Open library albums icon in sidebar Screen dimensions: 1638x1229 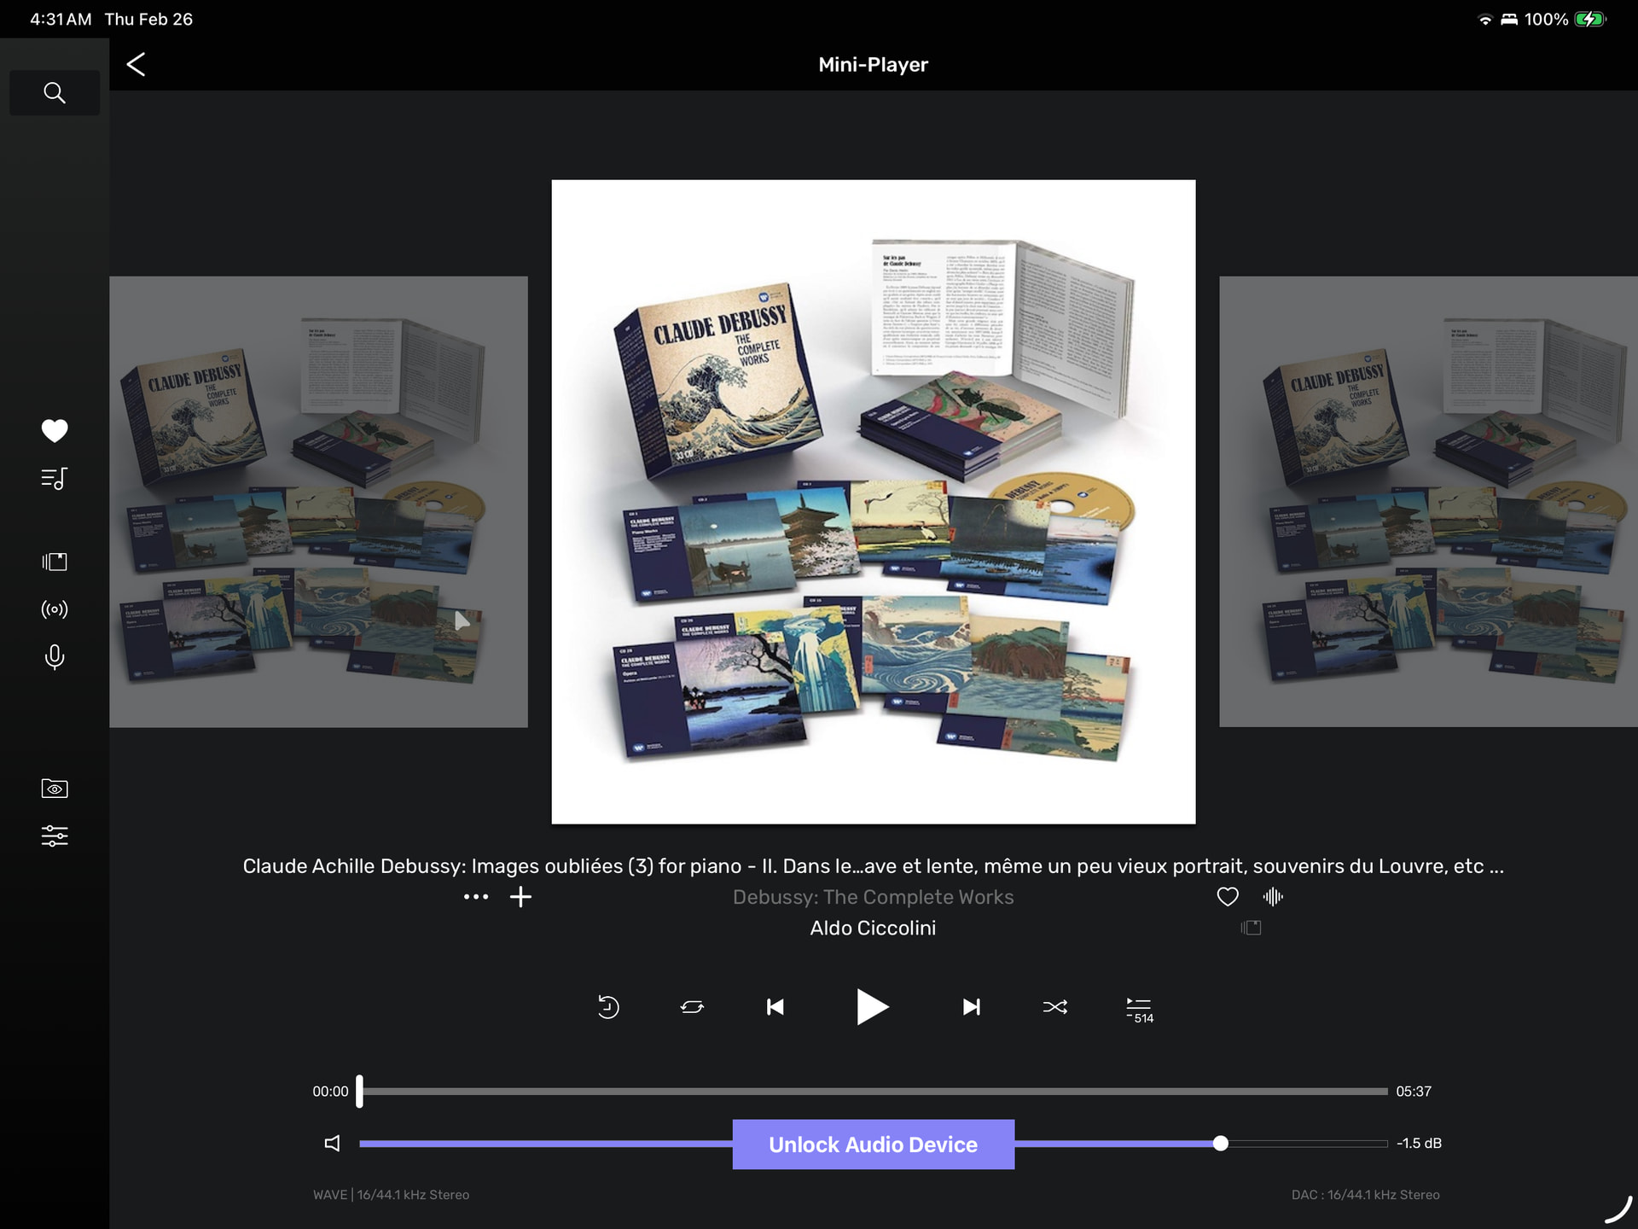coord(54,562)
